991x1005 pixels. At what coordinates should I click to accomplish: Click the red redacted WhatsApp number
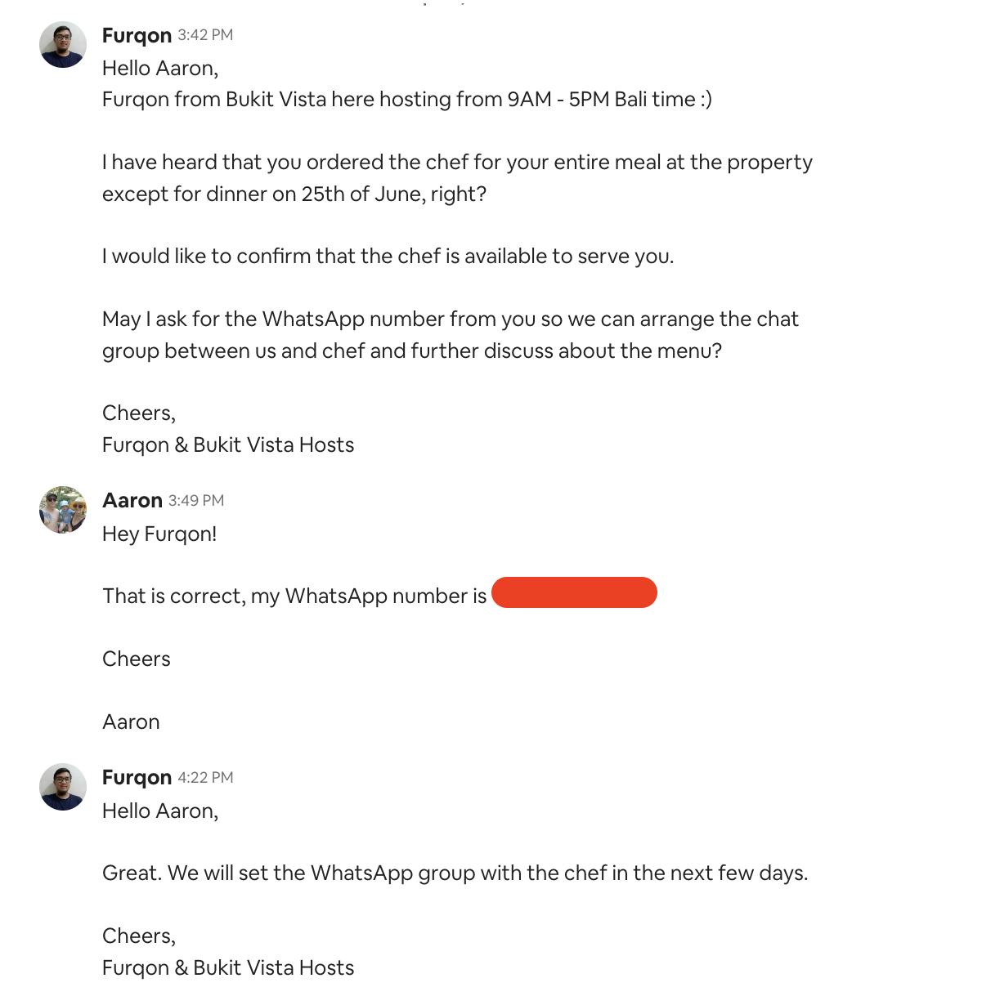pos(574,592)
